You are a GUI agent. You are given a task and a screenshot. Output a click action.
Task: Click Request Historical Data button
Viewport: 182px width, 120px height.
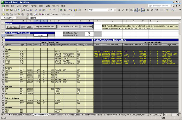point(45,27)
